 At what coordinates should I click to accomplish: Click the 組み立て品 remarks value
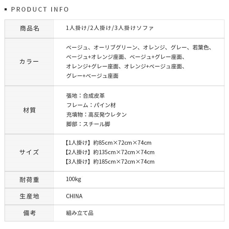(x=80, y=213)
